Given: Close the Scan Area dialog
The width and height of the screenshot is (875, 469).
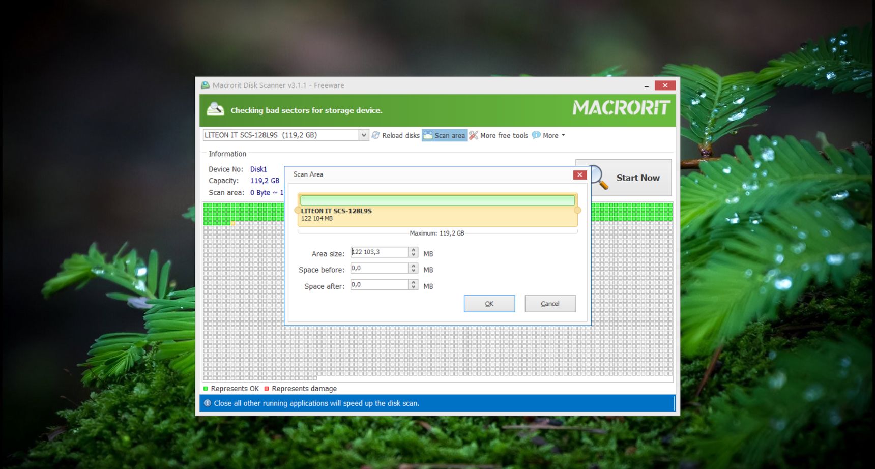Looking at the screenshot, I should coord(580,174).
